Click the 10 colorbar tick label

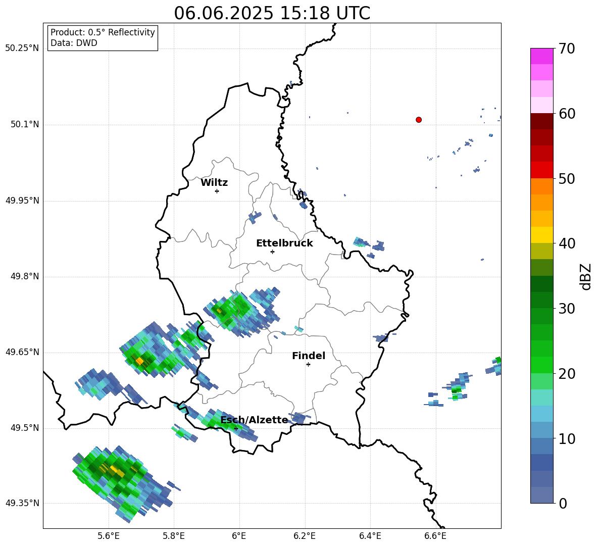(567, 438)
